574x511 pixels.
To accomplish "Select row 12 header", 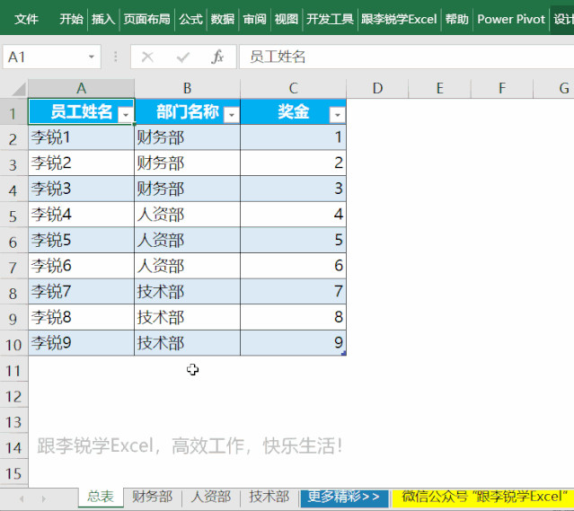I will coord(13,395).
